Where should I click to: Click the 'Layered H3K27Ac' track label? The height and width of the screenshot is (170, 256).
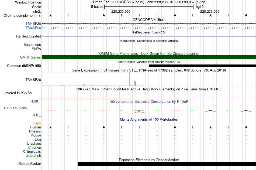[18, 93]
